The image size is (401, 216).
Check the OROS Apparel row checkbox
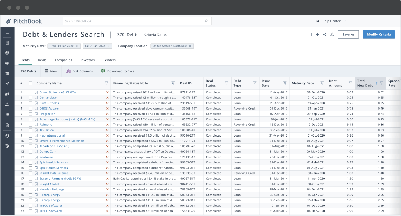tap(31, 109)
